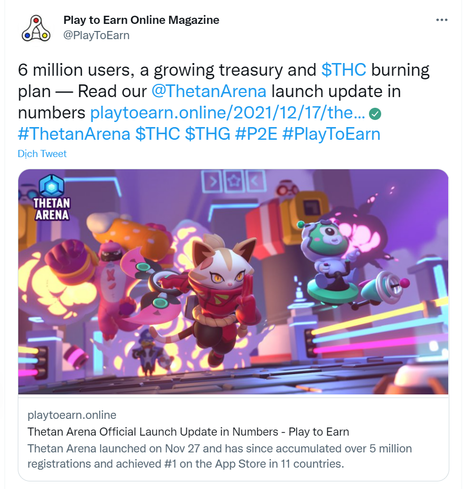Click the $THC cashtag in hashtag line
This screenshot has width=463, height=489.
(158, 134)
